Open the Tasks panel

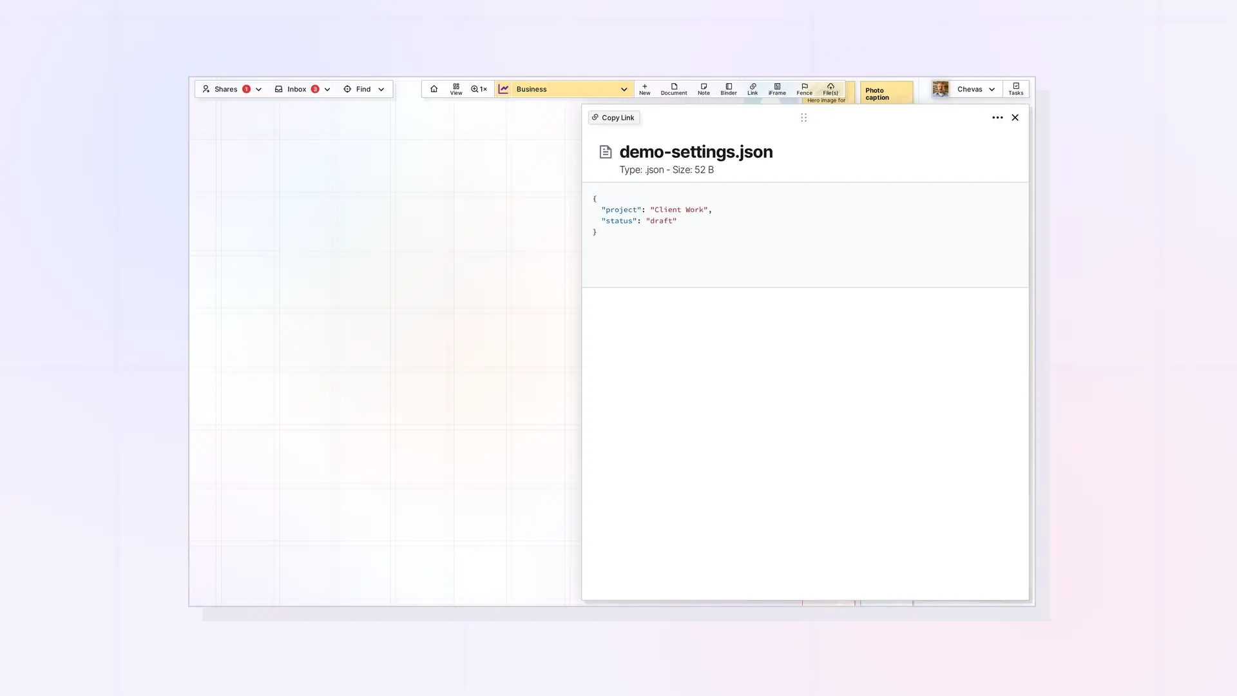click(1015, 89)
